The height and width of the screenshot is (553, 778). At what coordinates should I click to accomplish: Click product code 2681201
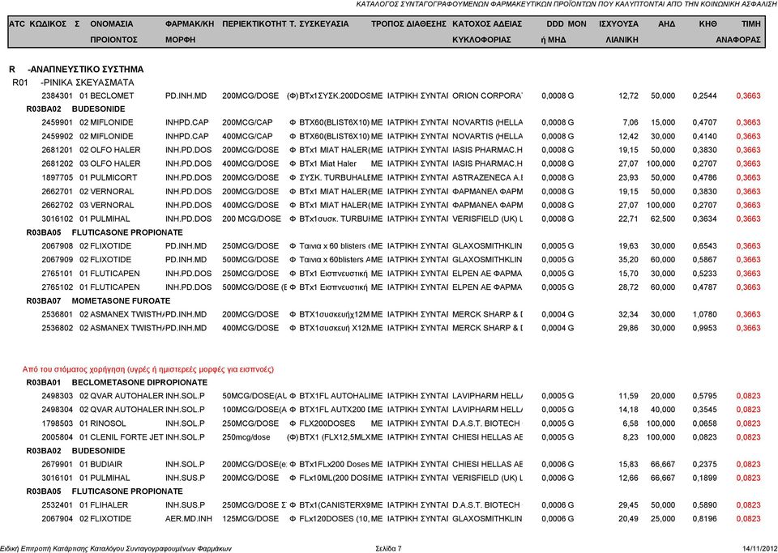[57, 150]
